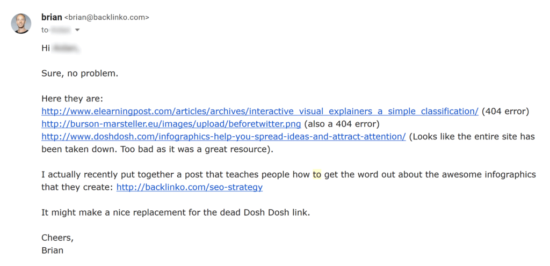Click the brian@backlinko.com sender address
This screenshot has width=550, height=266.
[106, 18]
